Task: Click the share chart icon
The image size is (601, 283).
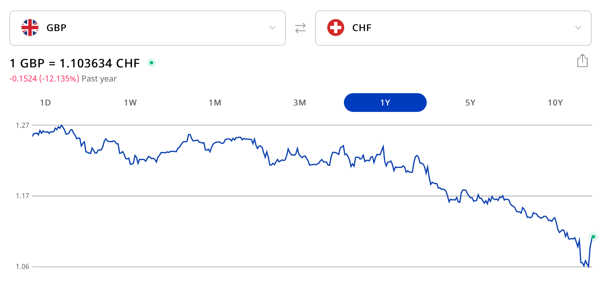Action: pos(582,61)
